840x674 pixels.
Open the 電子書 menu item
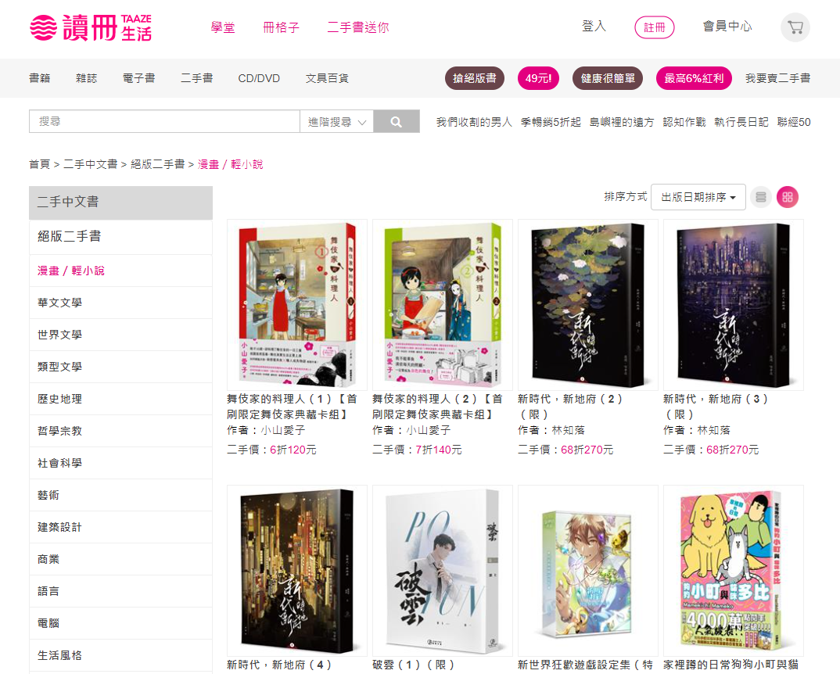[138, 78]
